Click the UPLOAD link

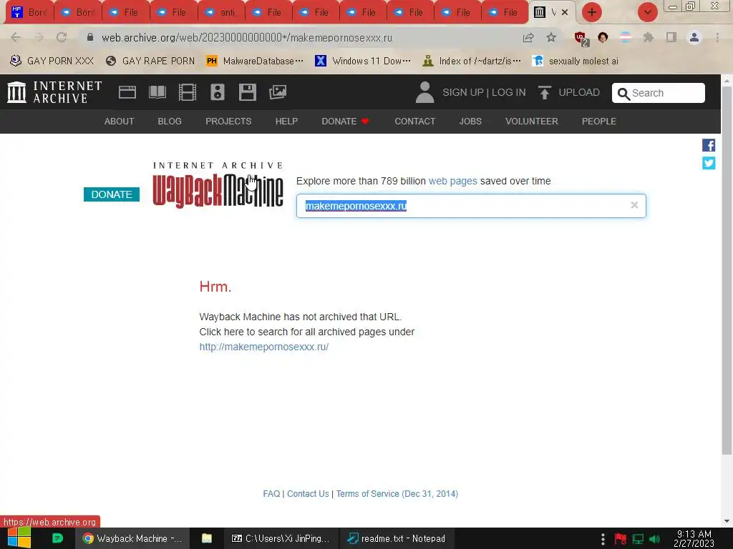click(579, 92)
